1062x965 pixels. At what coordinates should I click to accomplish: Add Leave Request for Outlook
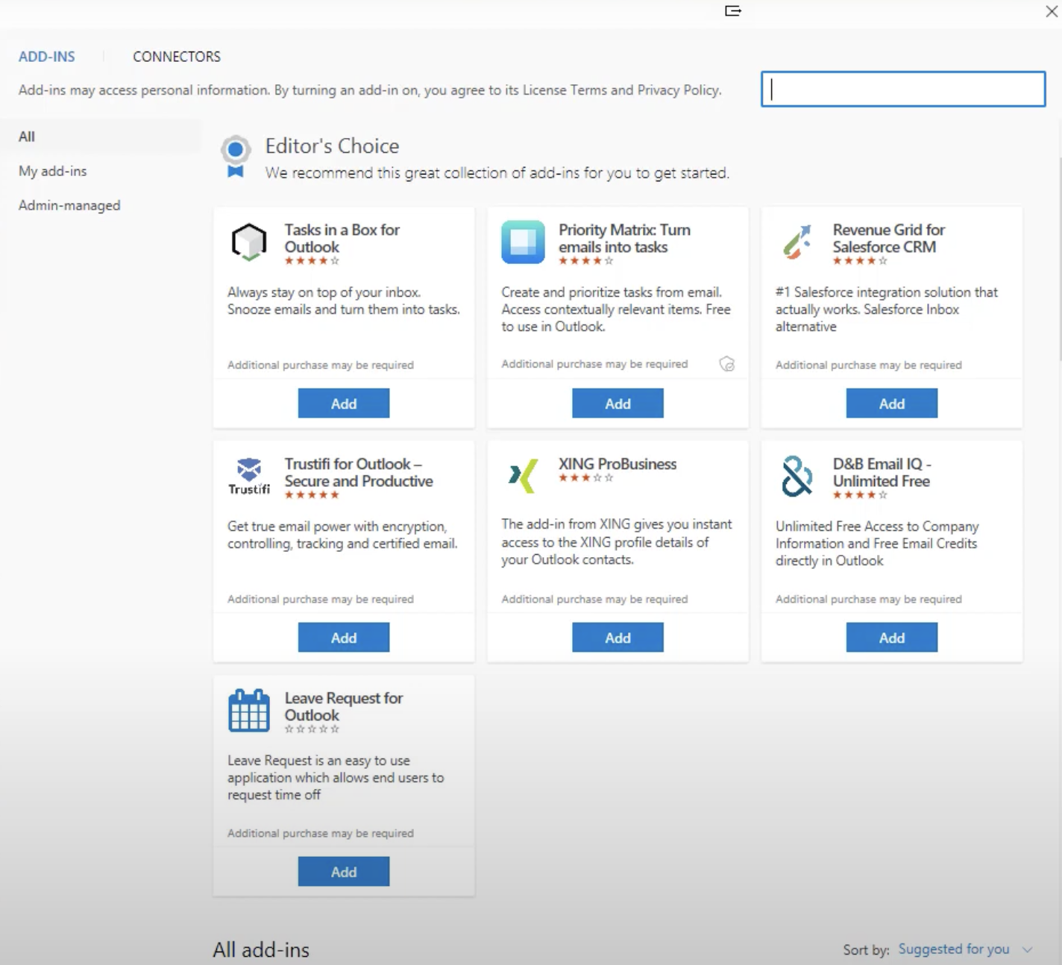344,872
